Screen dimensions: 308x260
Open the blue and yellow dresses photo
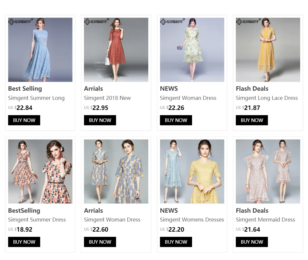coord(192,172)
